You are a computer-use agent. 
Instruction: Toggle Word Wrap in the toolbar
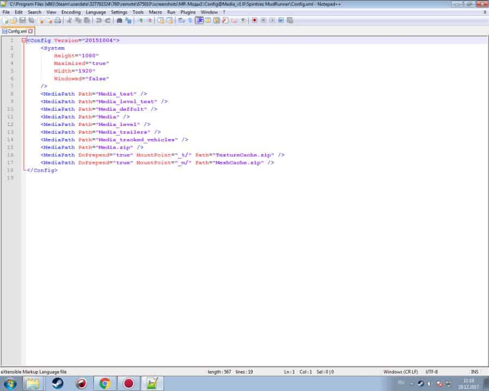click(181, 21)
